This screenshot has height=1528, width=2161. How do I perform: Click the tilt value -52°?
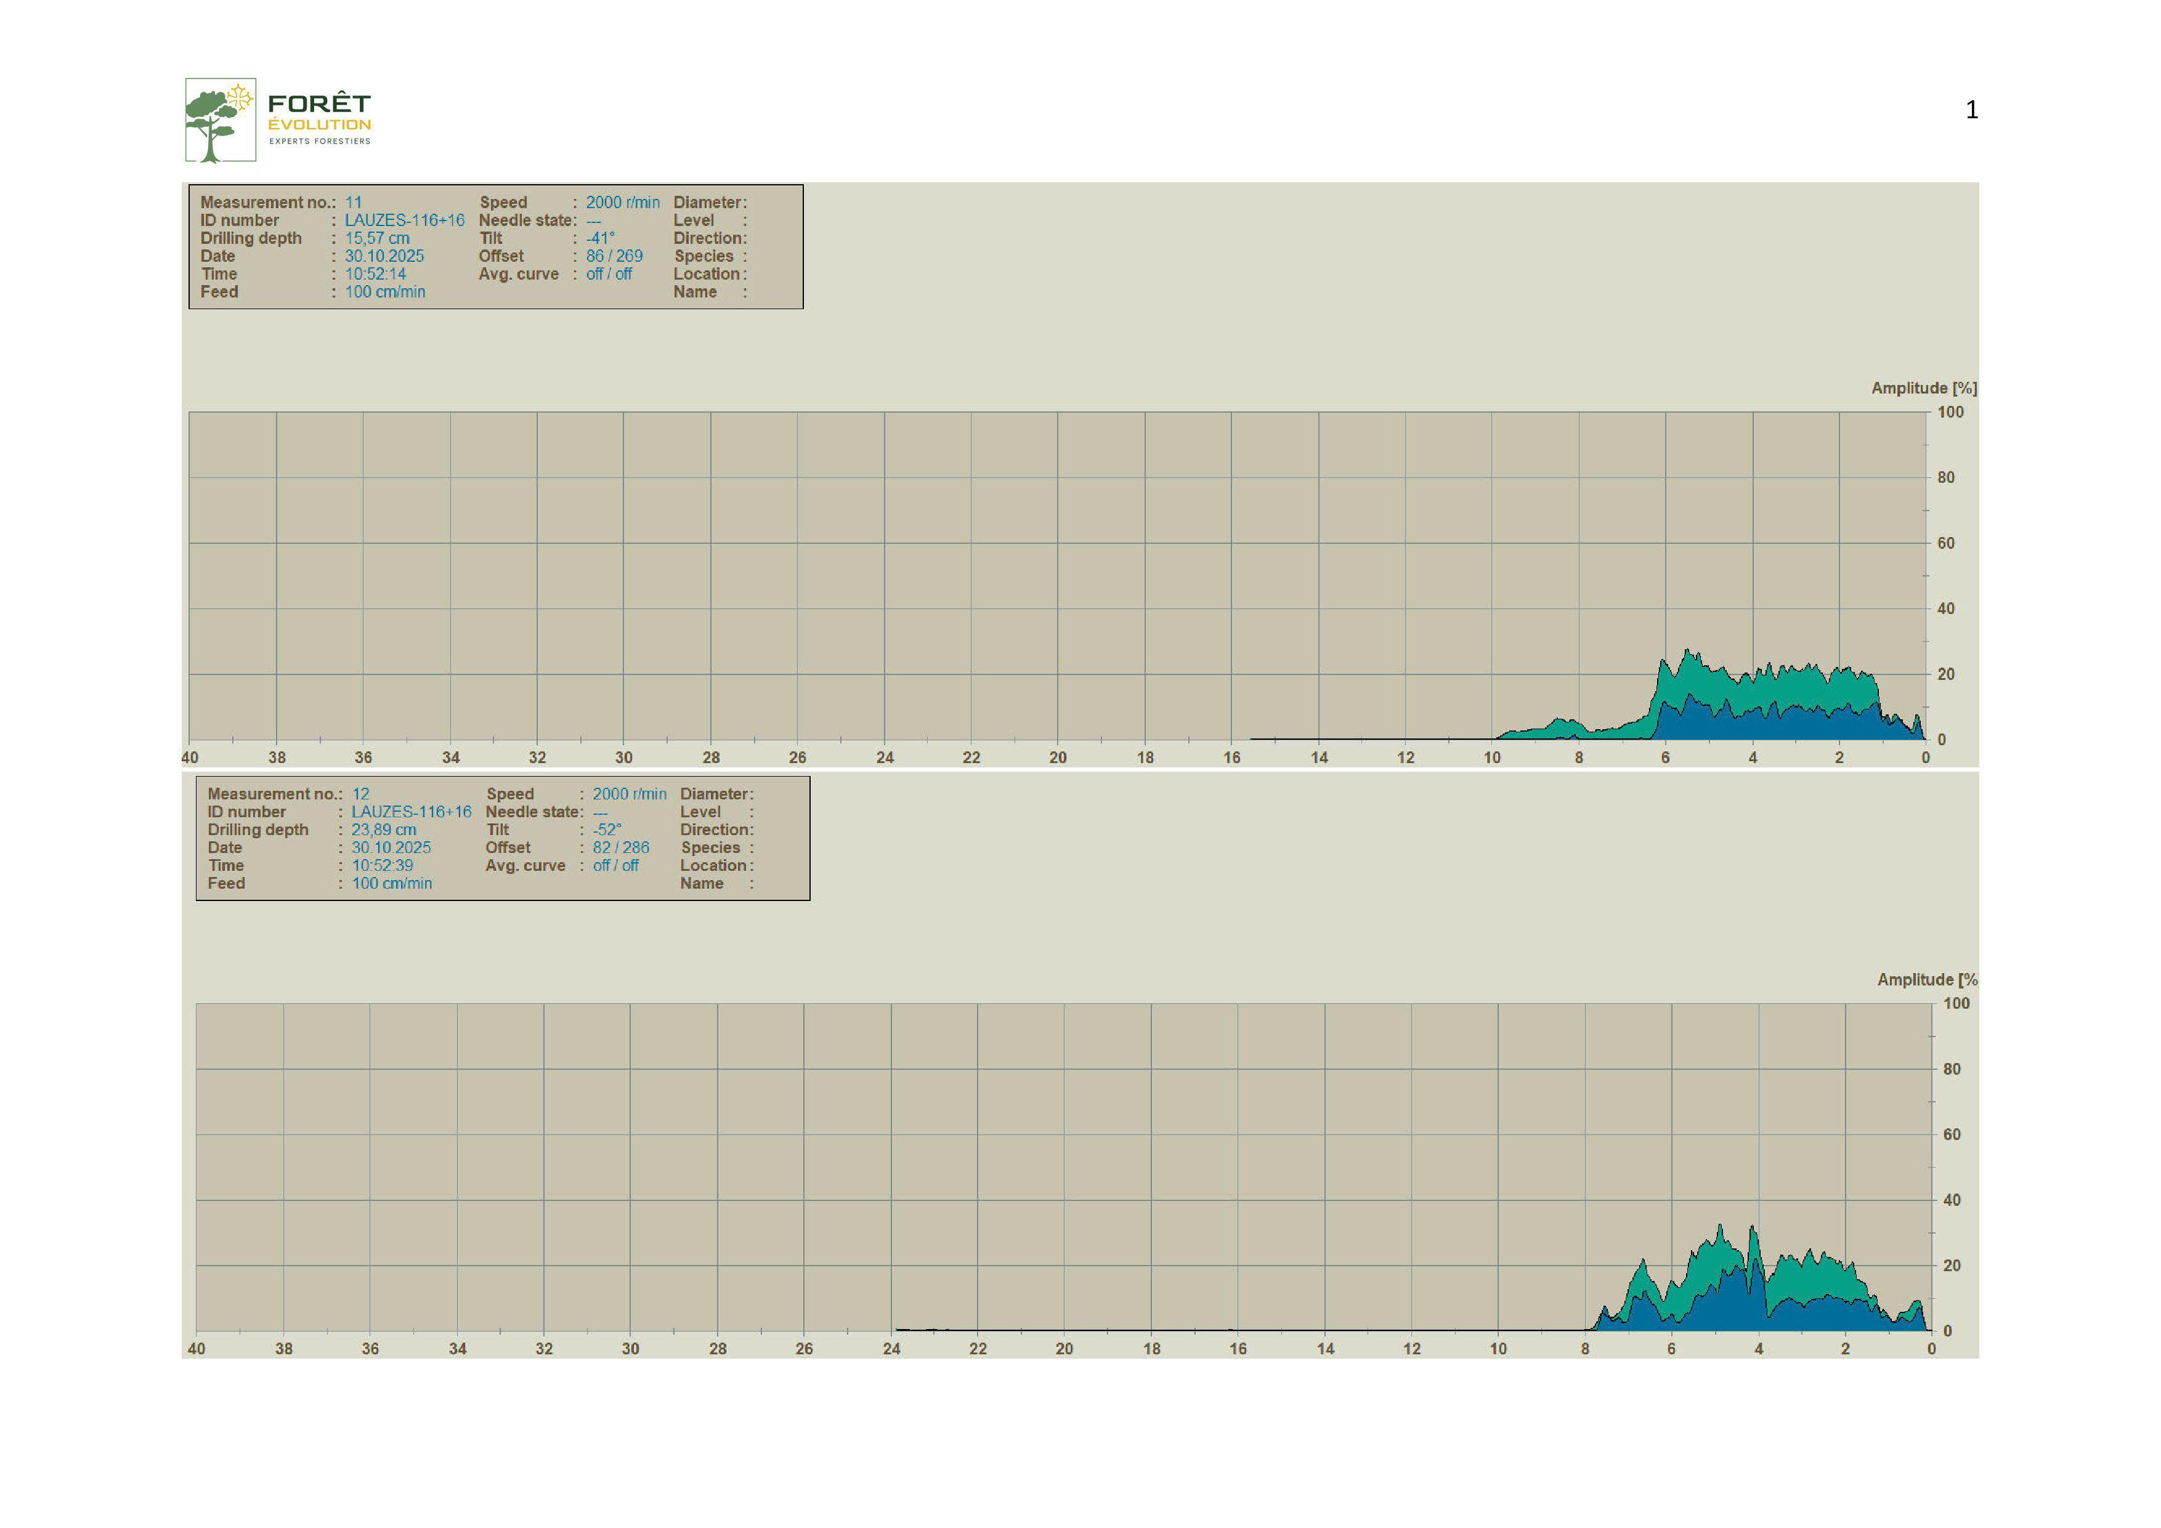(606, 830)
